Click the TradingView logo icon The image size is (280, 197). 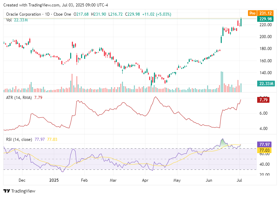point(7,191)
